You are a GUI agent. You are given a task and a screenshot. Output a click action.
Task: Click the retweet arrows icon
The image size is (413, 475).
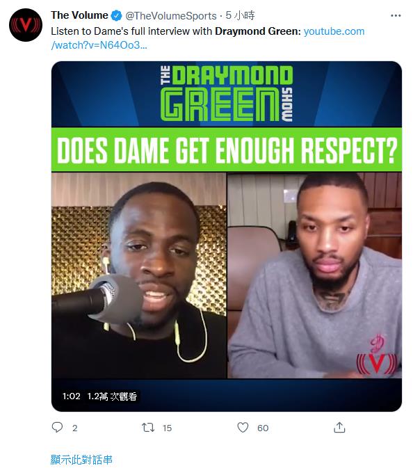point(148,428)
